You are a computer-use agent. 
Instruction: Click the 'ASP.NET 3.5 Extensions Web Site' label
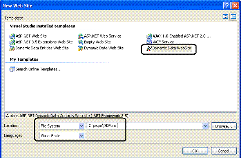tap(44, 42)
